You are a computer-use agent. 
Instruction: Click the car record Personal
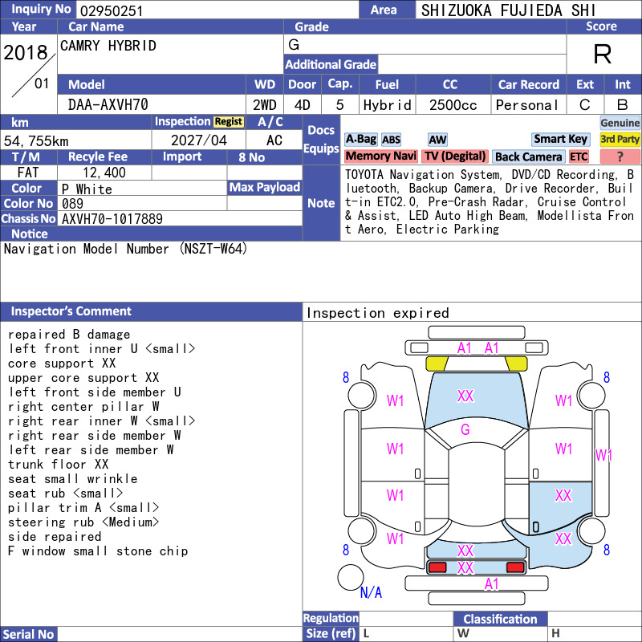[527, 105]
